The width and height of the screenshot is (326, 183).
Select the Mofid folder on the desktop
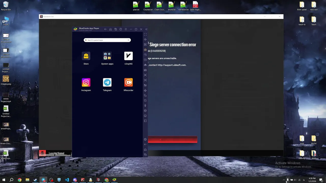pos(314,140)
